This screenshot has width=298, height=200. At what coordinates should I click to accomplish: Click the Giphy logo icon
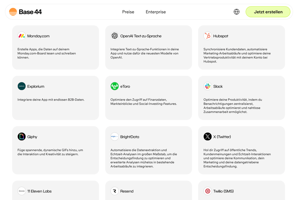[x=22, y=137]
